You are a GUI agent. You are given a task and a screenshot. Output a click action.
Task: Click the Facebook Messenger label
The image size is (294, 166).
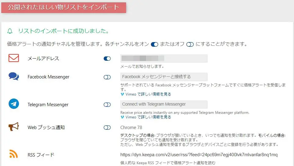[48, 77]
